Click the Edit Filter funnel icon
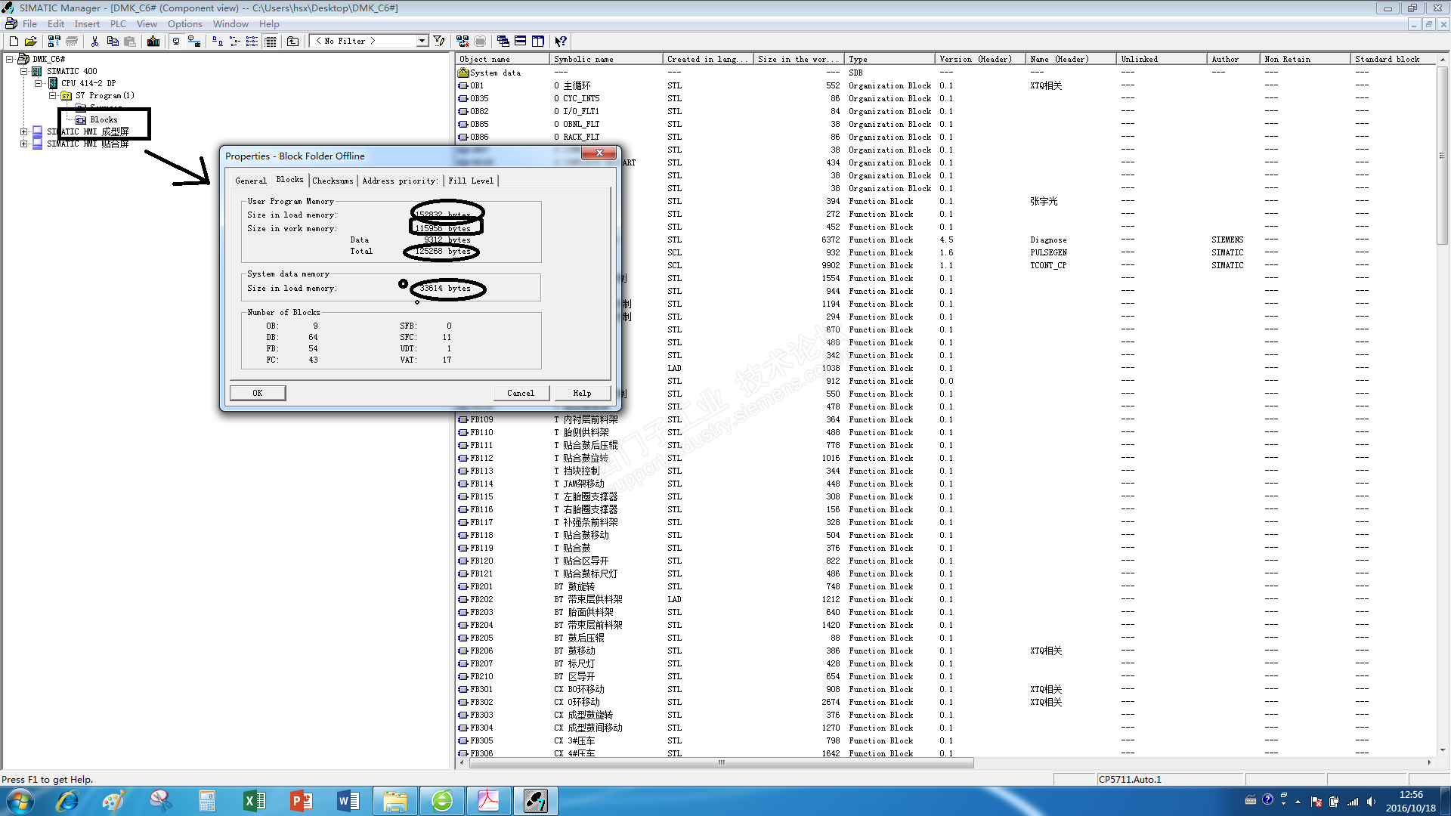1451x816 pixels. coord(439,42)
